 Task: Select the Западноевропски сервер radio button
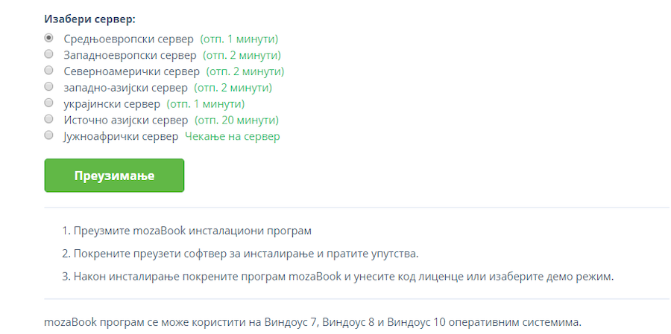48,54
